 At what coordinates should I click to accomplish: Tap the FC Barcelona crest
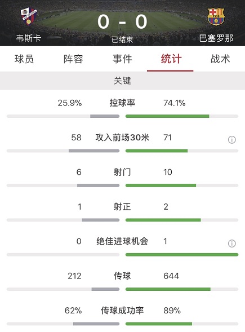[x=216, y=17]
